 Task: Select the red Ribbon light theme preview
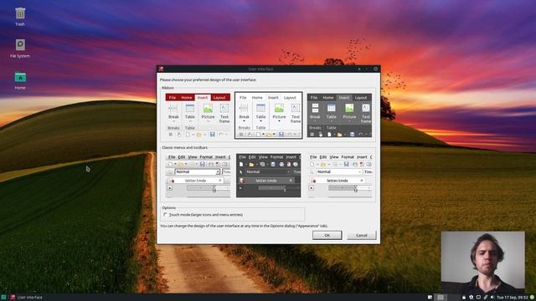198,115
